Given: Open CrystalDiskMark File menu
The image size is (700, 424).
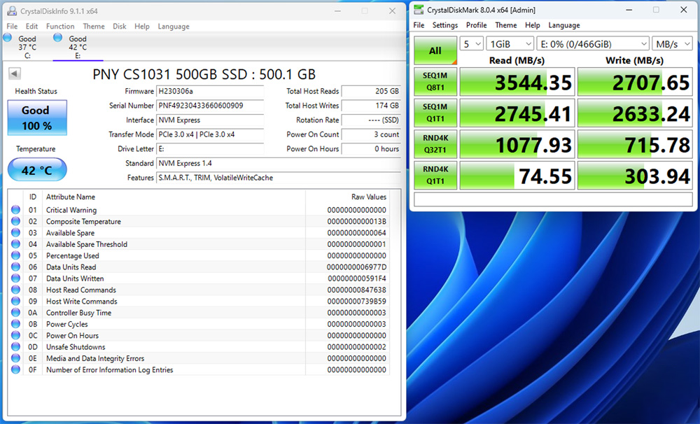Looking at the screenshot, I should click(x=419, y=25).
